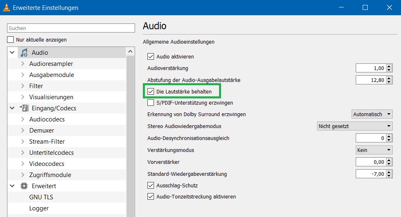Uncheck Die Lautstärke behalten
The image size is (401, 217).
[151, 91]
